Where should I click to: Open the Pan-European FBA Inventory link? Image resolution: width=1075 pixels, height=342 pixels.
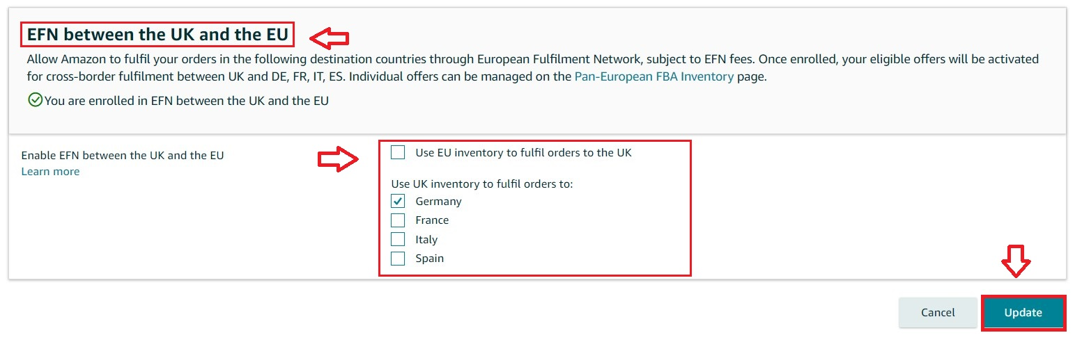pos(653,77)
